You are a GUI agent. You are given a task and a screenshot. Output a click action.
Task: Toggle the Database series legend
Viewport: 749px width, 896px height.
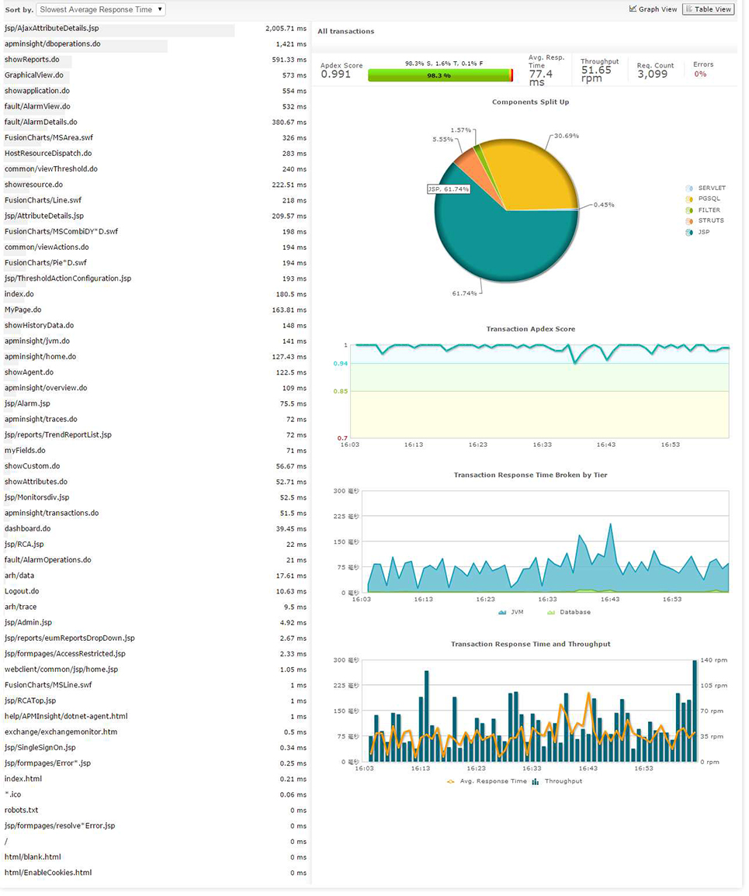pos(568,612)
